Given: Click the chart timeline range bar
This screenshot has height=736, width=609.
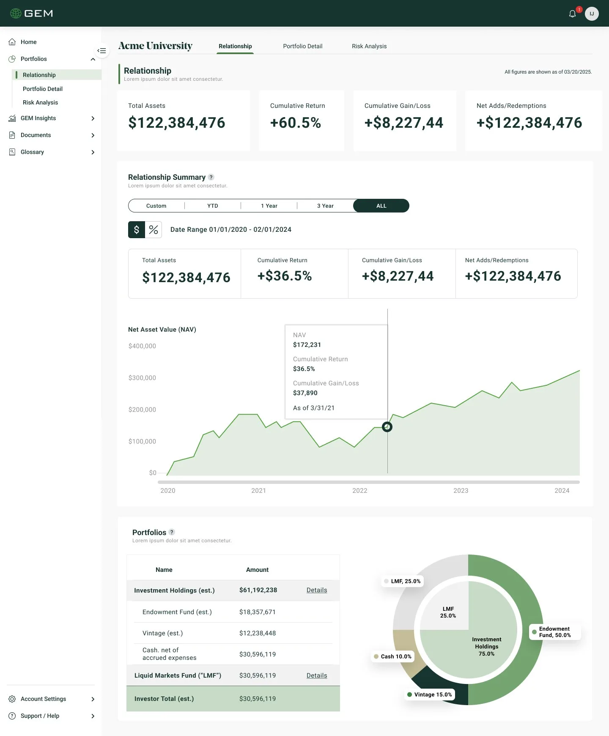Looking at the screenshot, I should tap(369, 482).
